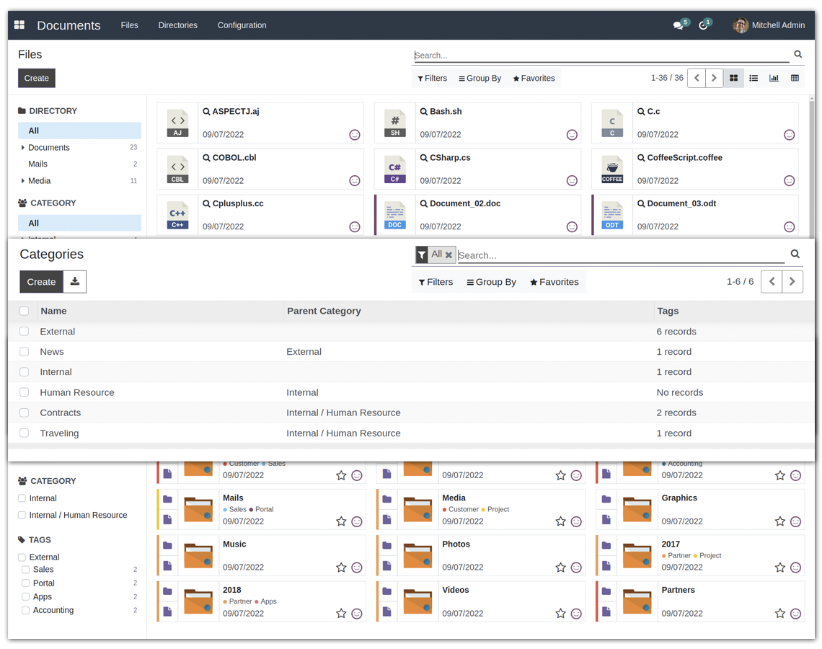The height and width of the screenshot is (649, 822).
Task: Open the activity grid view icon
Action: [x=794, y=78]
